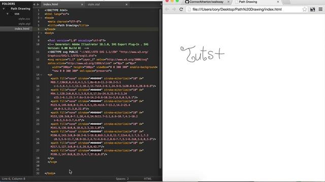325x182 pixels.
Task: Select index.html in the sidebar
Action: 22,29
